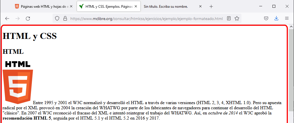Show site security padlock info
Screen dimensions: 294x123
point(65,18)
